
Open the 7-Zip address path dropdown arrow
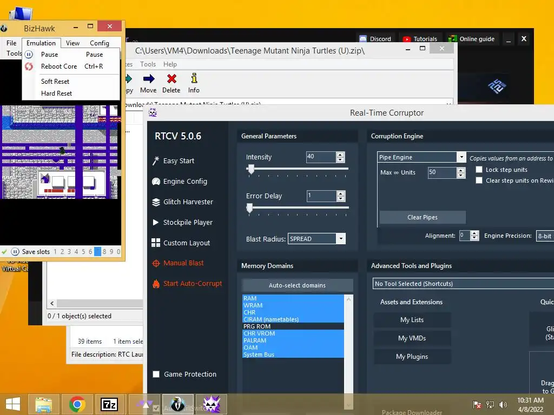(x=449, y=104)
